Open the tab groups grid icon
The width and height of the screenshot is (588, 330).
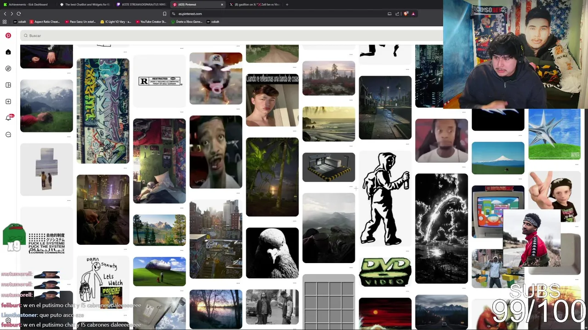[5, 22]
